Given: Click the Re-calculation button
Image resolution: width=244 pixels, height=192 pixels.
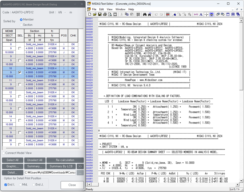Looking at the screenshot, I should coord(65,160).
